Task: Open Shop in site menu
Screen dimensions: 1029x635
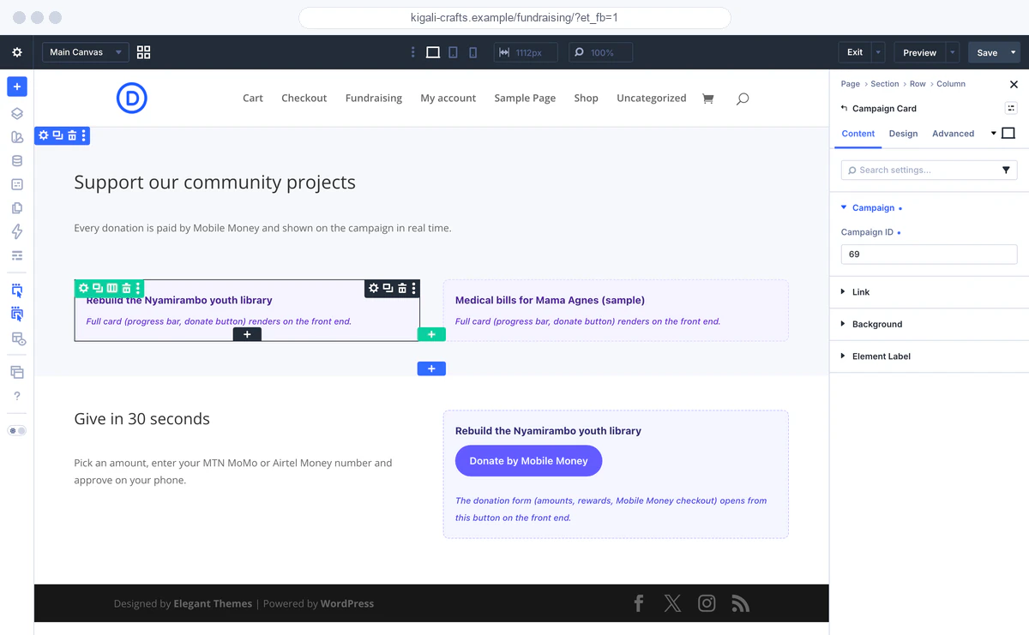Action: point(587,99)
